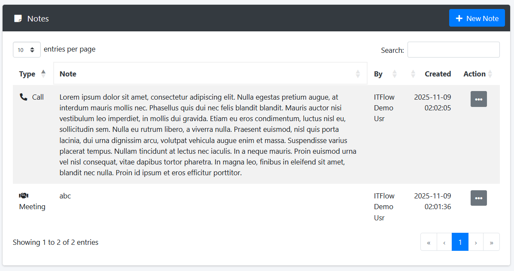Screen dimensions: 514x271
Task: Jump to the last page of notes
Action: pos(491,242)
